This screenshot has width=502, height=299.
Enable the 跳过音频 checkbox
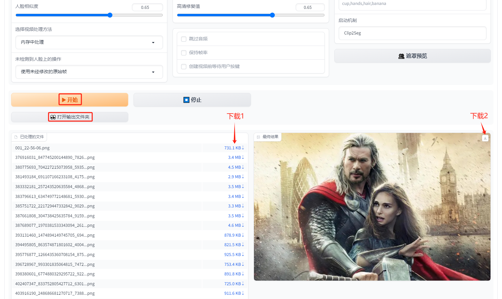click(x=184, y=39)
